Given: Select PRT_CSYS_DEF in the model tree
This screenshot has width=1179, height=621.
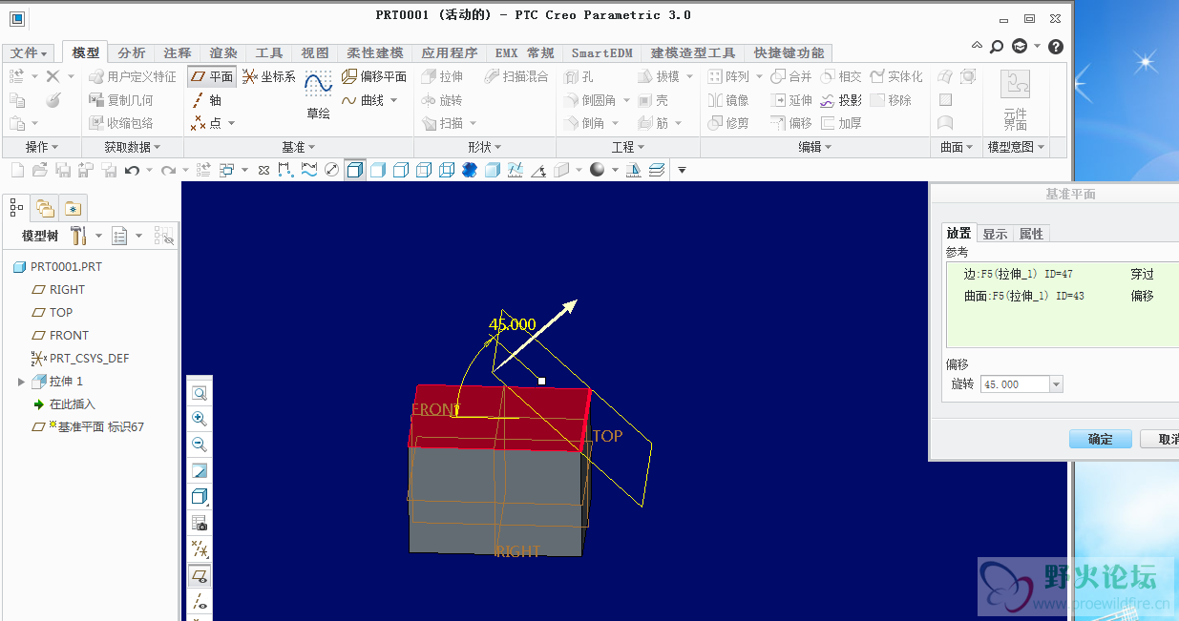Looking at the screenshot, I should [x=80, y=359].
